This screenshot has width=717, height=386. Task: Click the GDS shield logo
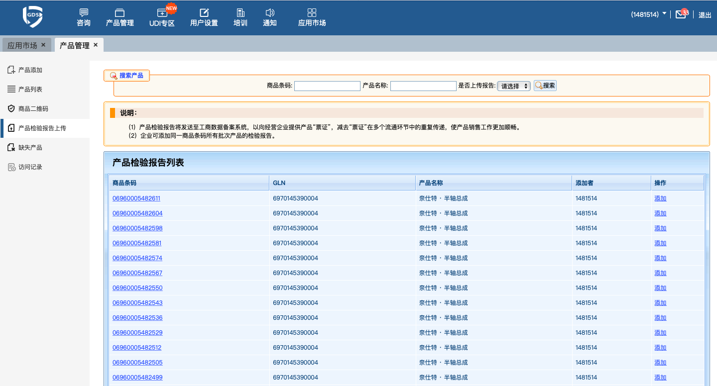[x=32, y=17]
